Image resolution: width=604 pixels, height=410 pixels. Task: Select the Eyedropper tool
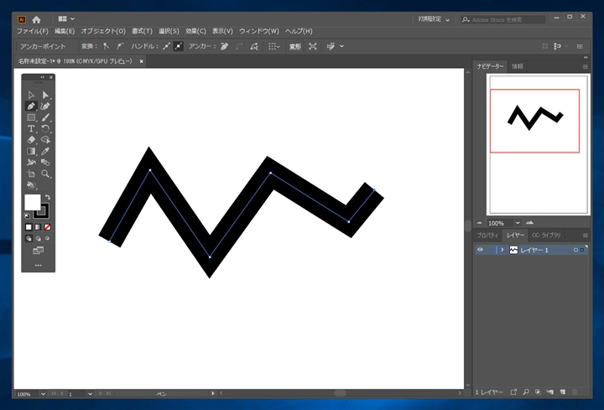pyautogui.click(x=45, y=151)
